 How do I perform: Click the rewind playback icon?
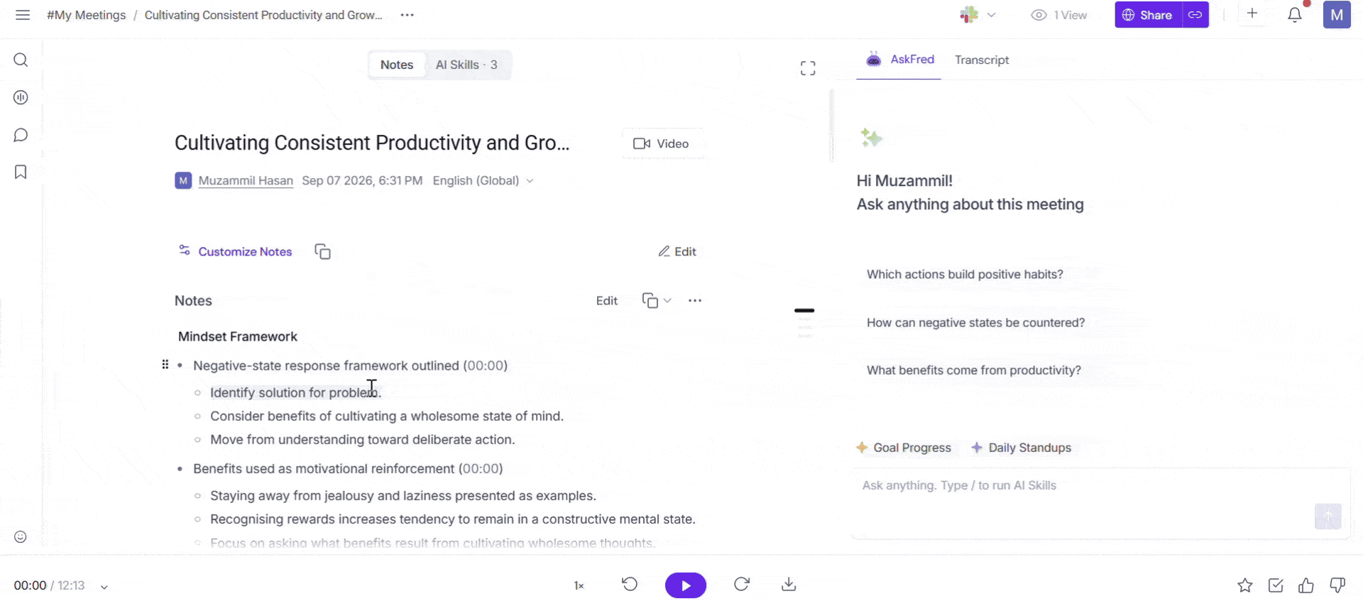click(x=630, y=584)
